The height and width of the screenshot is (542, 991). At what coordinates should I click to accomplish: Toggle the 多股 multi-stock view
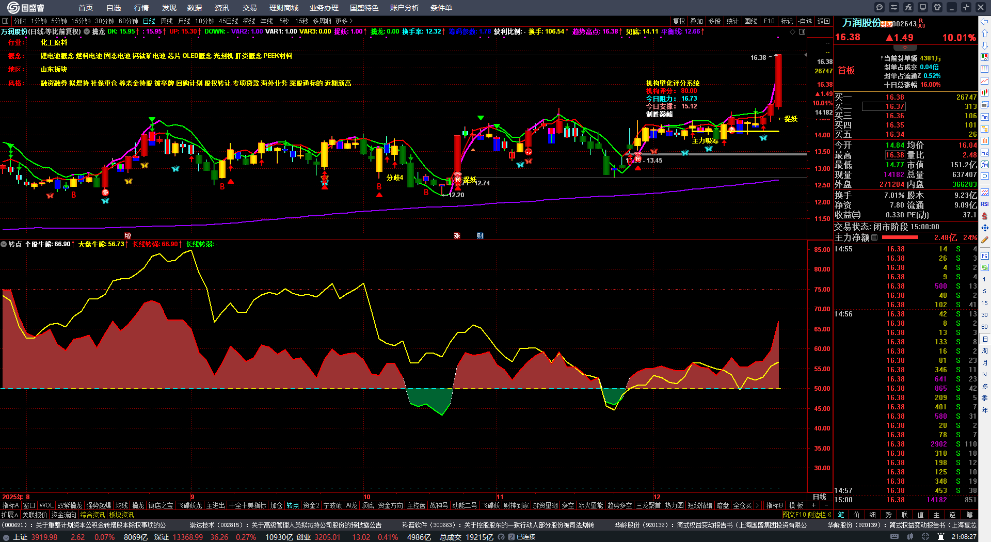[x=714, y=21]
